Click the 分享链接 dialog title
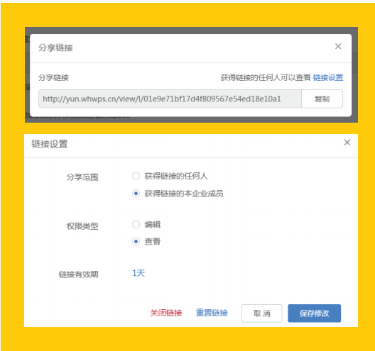 (x=55, y=48)
